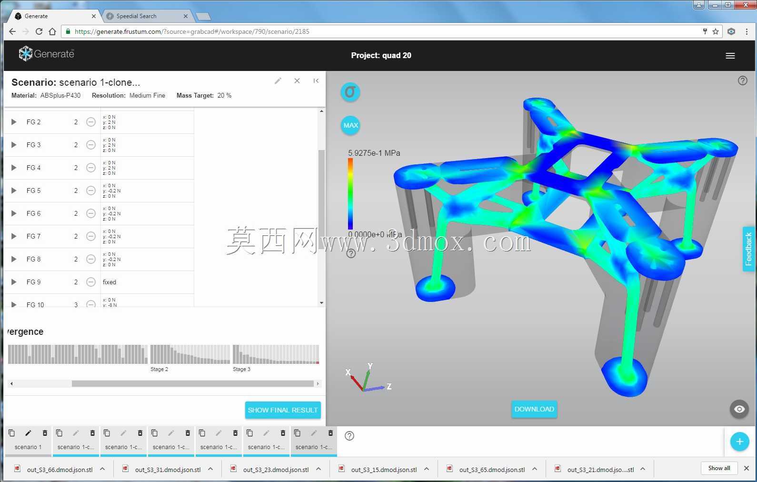Delete scenario 1 with trash icon
This screenshot has width=757, height=482.
coord(45,433)
